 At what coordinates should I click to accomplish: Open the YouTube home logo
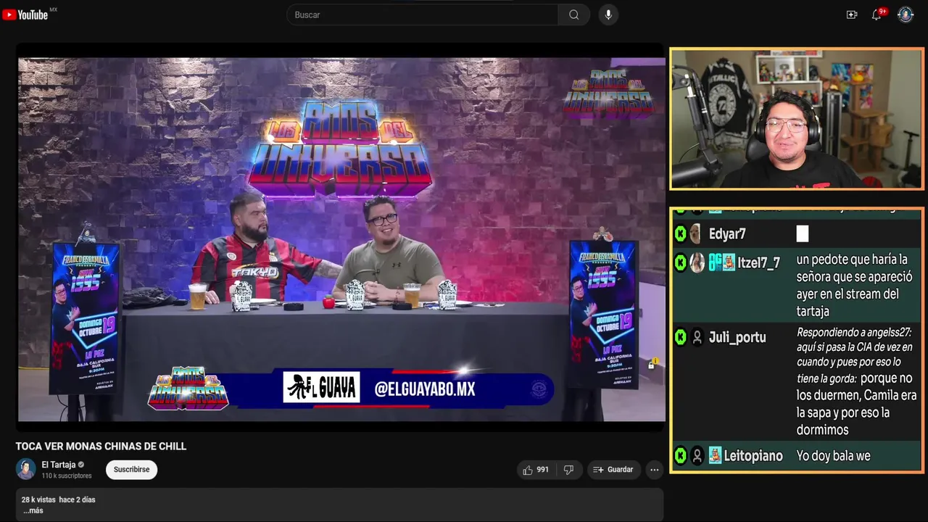click(25, 14)
